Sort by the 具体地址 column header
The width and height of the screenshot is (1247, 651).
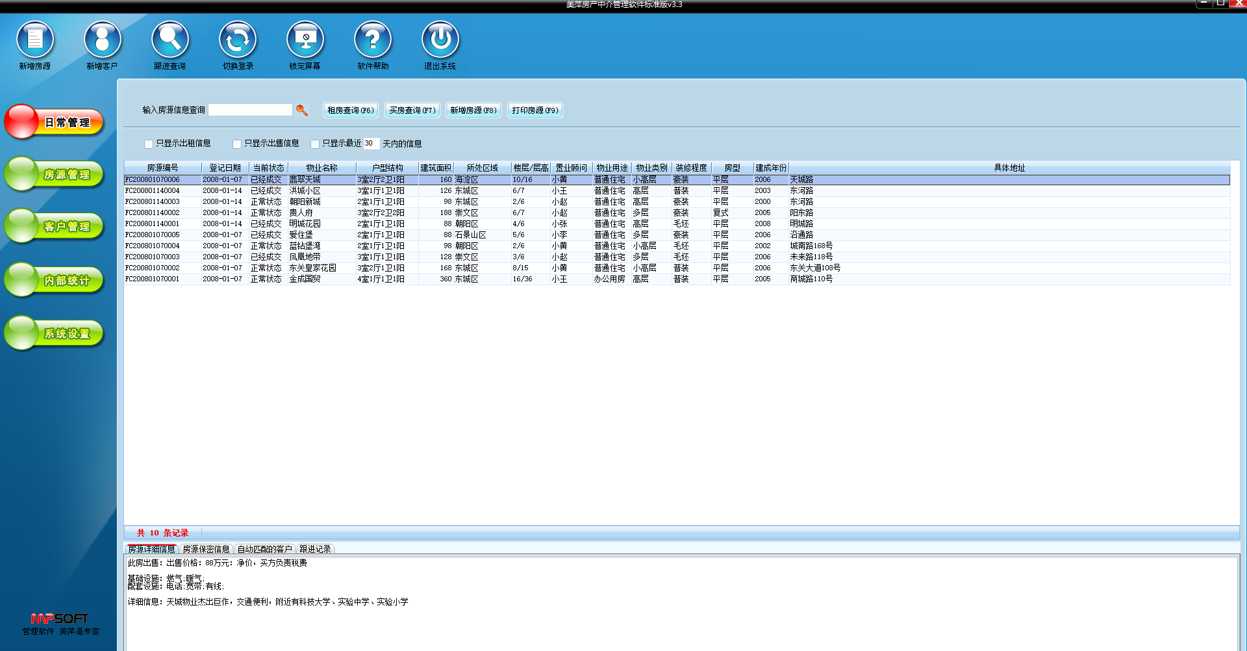[1009, 168]
